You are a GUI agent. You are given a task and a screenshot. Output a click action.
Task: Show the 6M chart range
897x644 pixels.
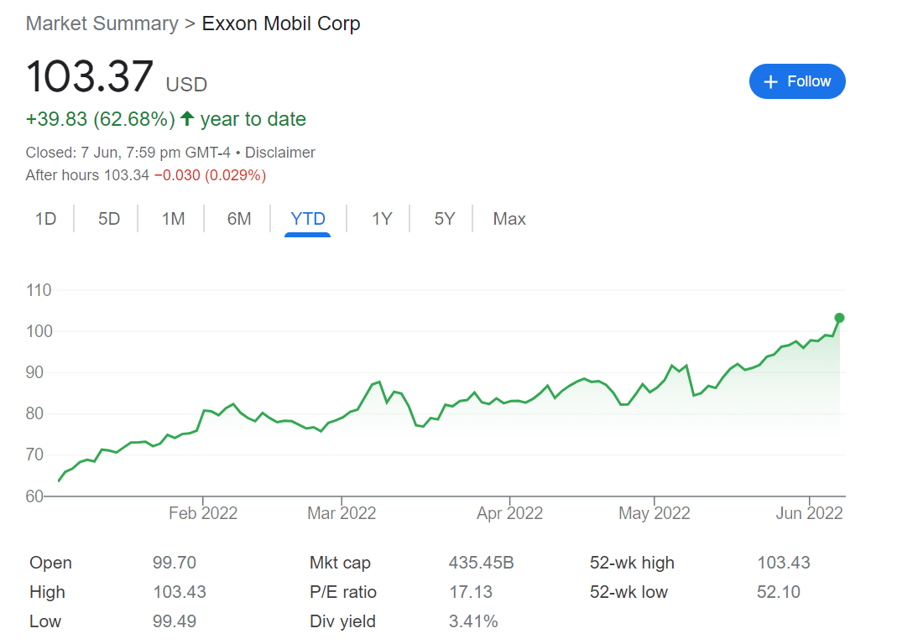239,219
